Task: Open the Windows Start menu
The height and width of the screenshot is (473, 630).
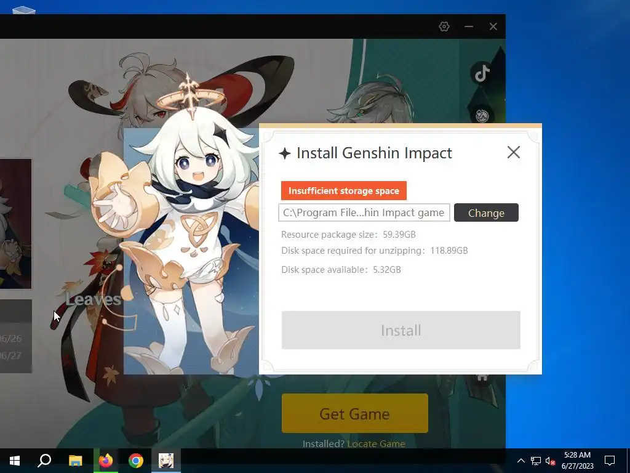Action: click(x=15, y=461)
